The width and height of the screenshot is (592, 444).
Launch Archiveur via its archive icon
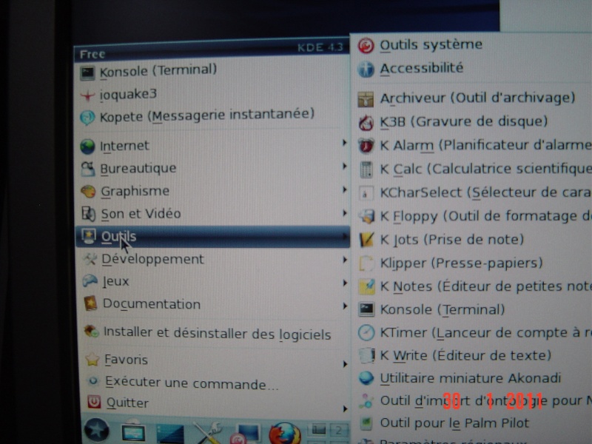click(366, 99)
